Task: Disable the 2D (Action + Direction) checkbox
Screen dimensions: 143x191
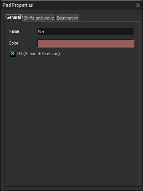Action: (12, 54)
